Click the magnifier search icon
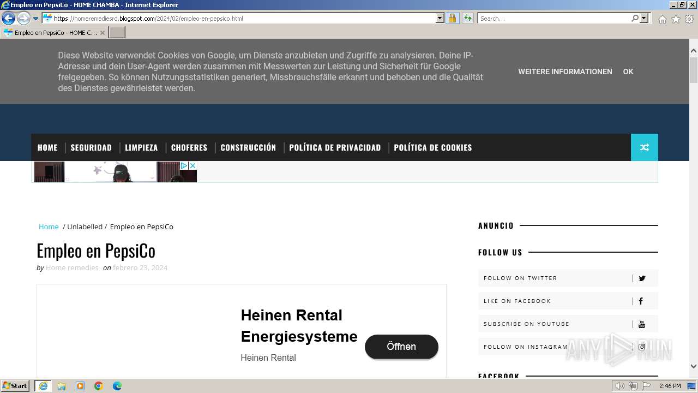Viewport: 698px width, 393px height. point(635,18)
